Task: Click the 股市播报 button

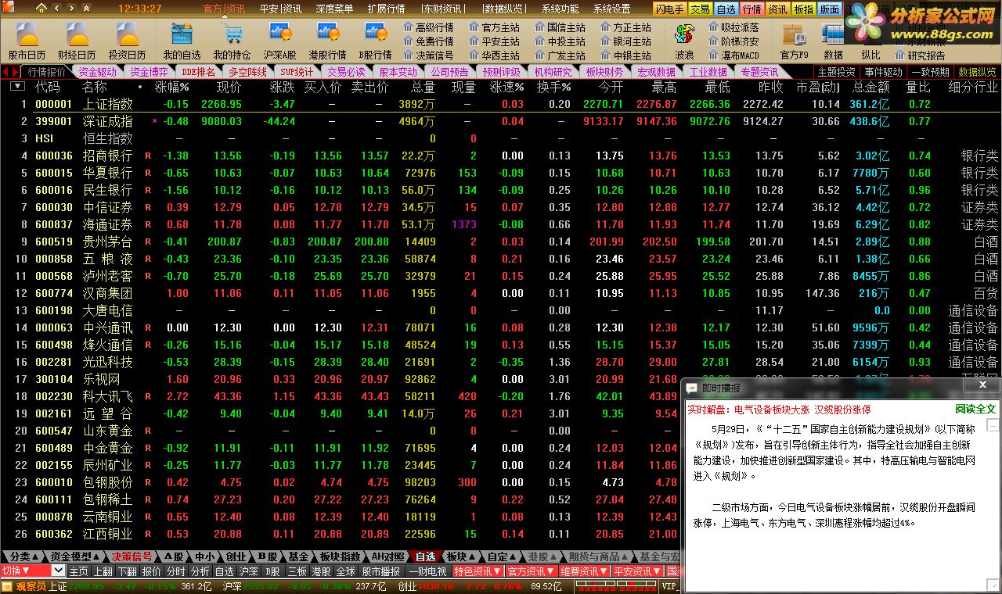Action: click(380, 571)
